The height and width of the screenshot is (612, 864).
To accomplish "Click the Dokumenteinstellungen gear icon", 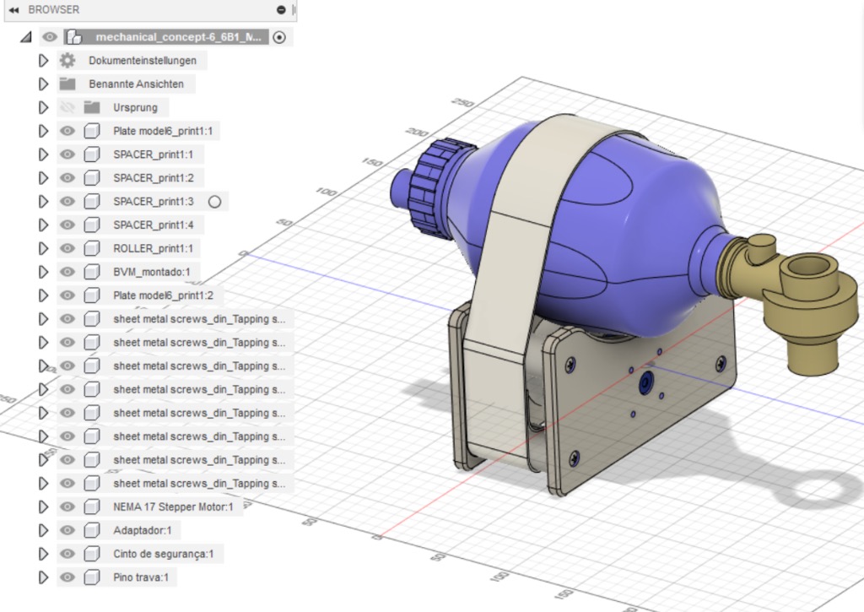I will pyautogui.click(x=67, y=61).
